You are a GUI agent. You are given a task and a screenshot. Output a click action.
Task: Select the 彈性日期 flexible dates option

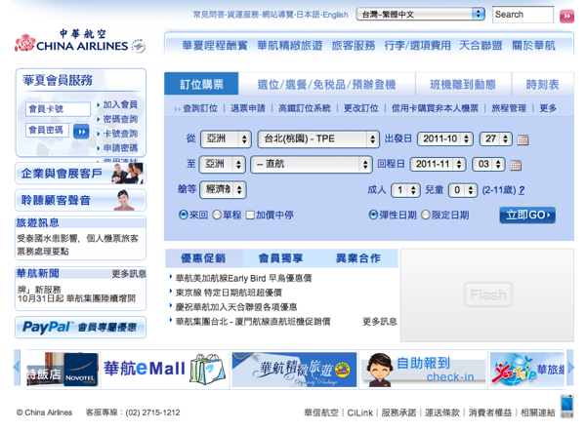pyautogui.click(x=373, y=215)
